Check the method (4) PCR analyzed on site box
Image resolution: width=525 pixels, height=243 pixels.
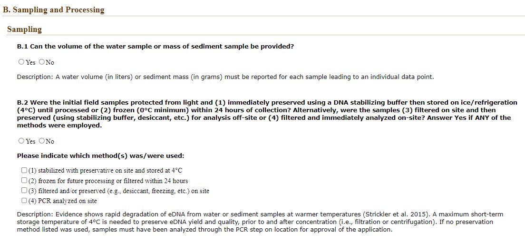tap(24, 201)
